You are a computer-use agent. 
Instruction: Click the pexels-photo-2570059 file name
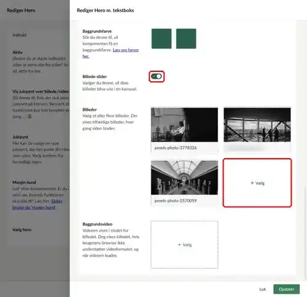click(x=176, y=200)
